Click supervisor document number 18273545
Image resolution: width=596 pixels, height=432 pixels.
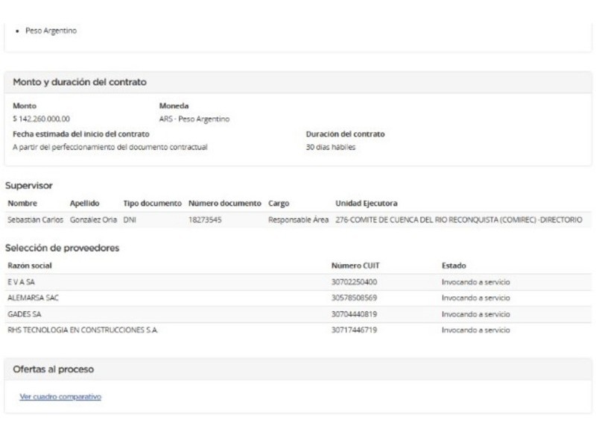205,220
